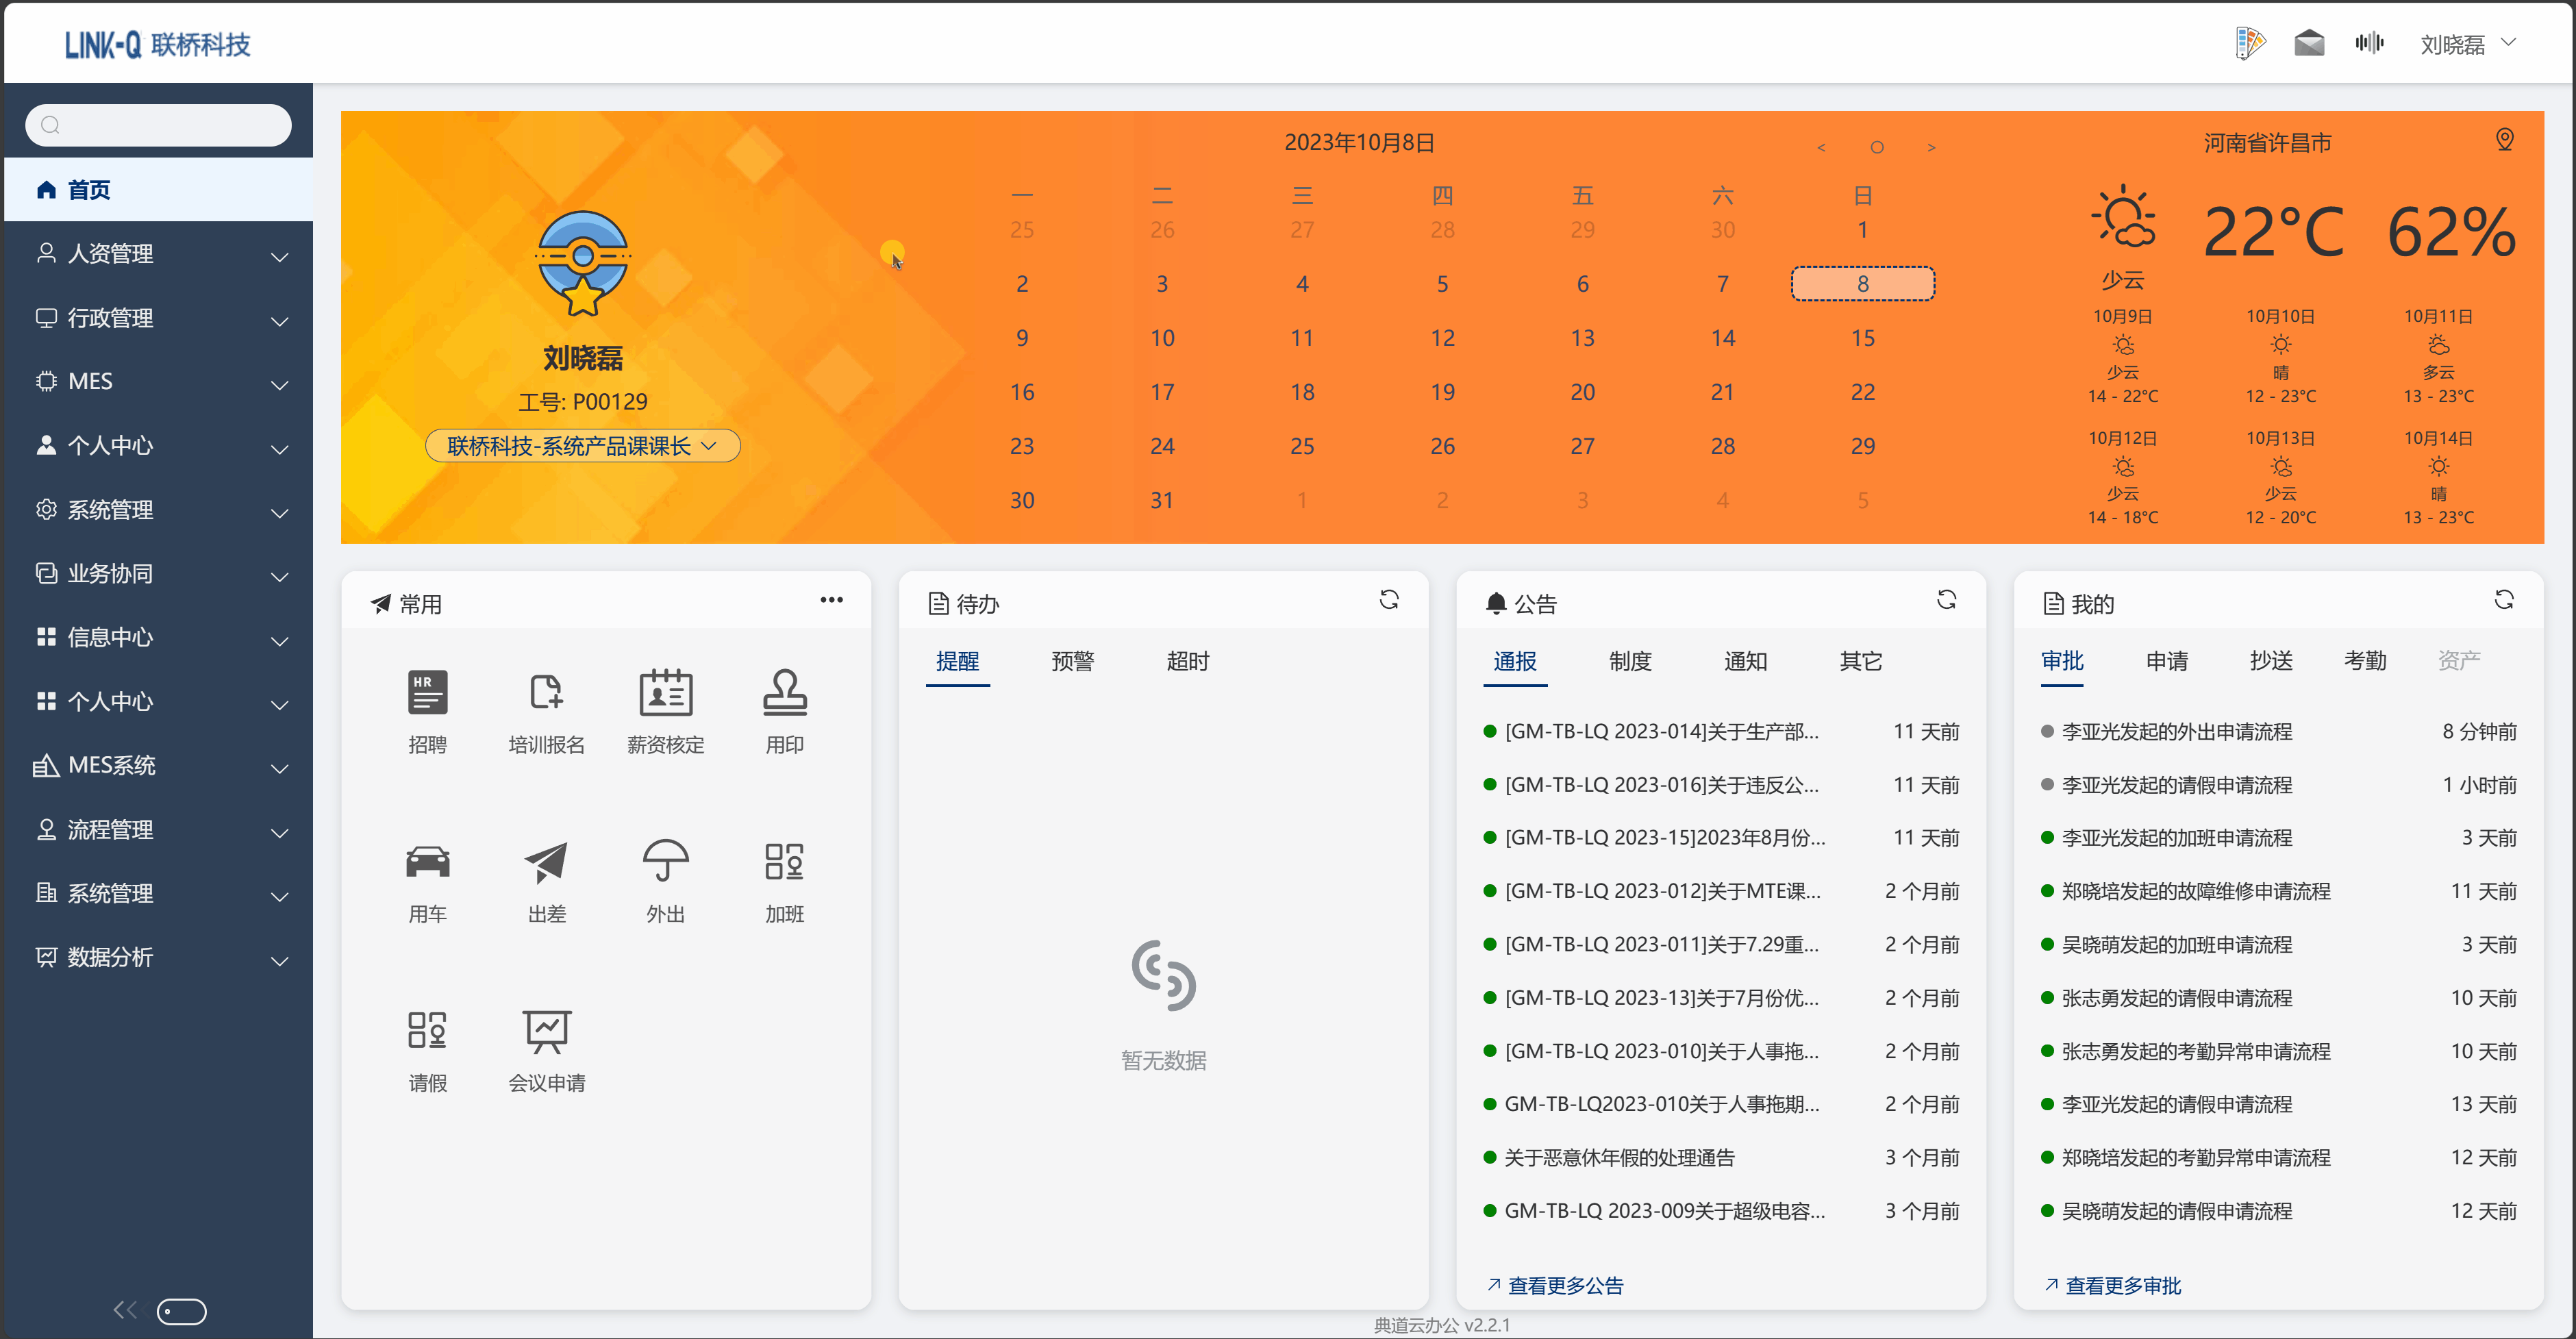Screen dimensions: 2576x1339
Task: Open the mail envelope icon in header
Action: 2308,43
